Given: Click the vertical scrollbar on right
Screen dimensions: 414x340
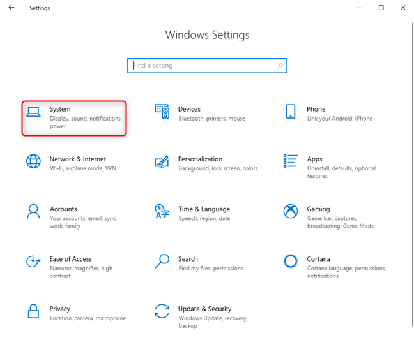Looking at the screenshot, I should (412, 175).
